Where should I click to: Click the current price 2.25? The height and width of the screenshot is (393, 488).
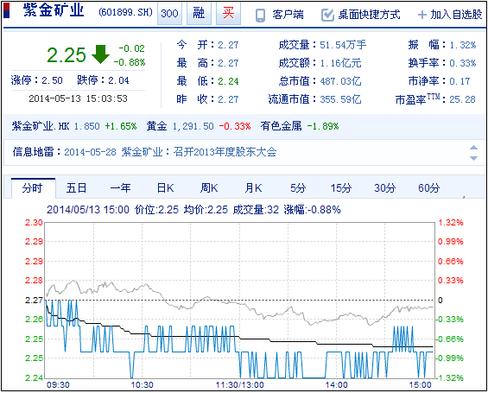pyautogui.click(x=67, y=55)
